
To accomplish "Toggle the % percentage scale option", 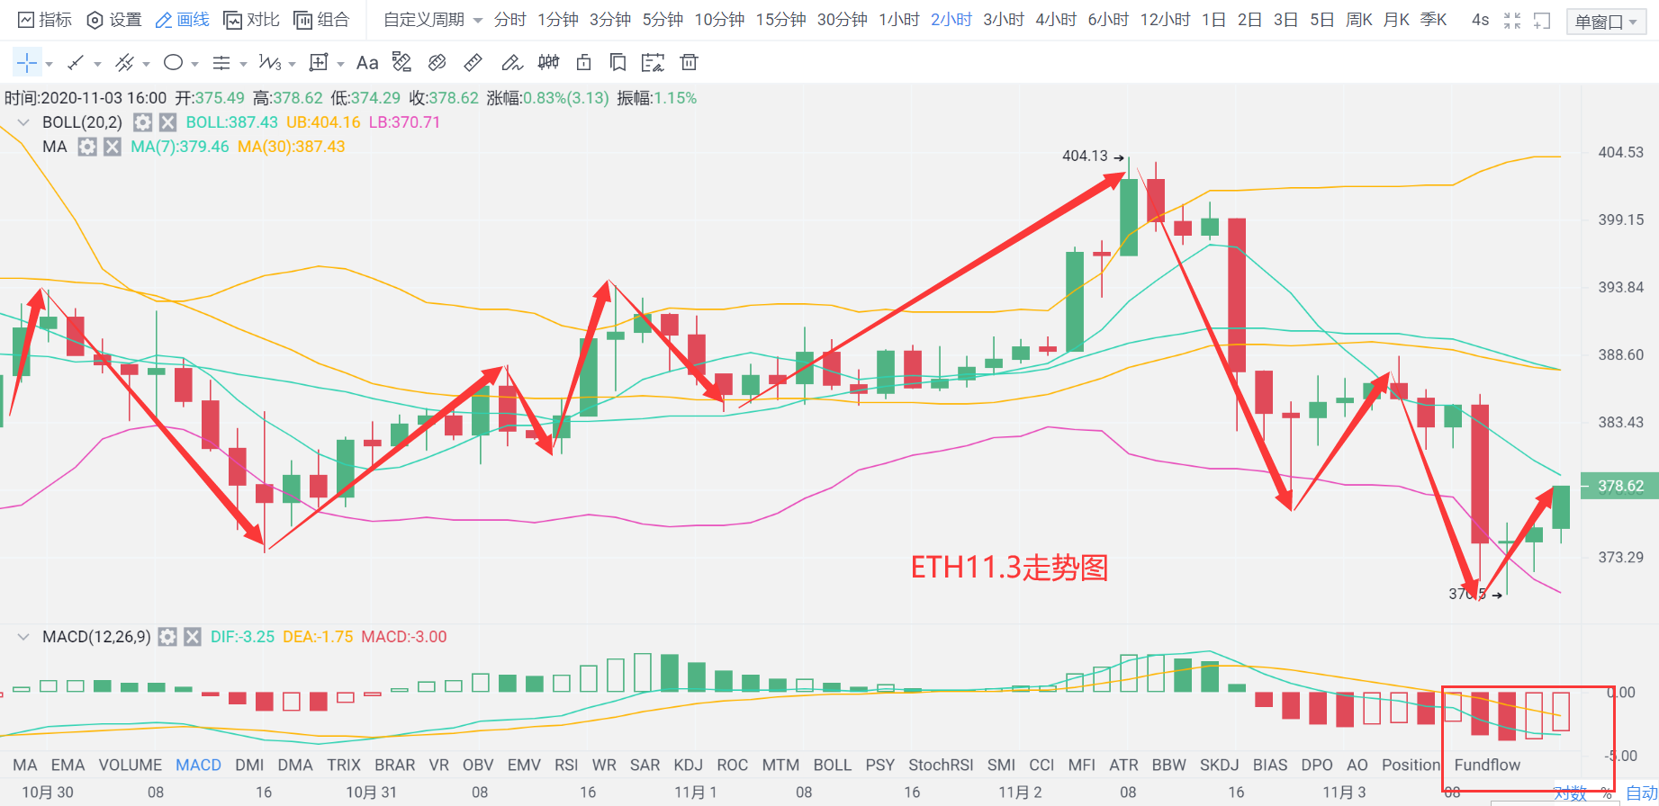I will click(x=1606, y=793).
